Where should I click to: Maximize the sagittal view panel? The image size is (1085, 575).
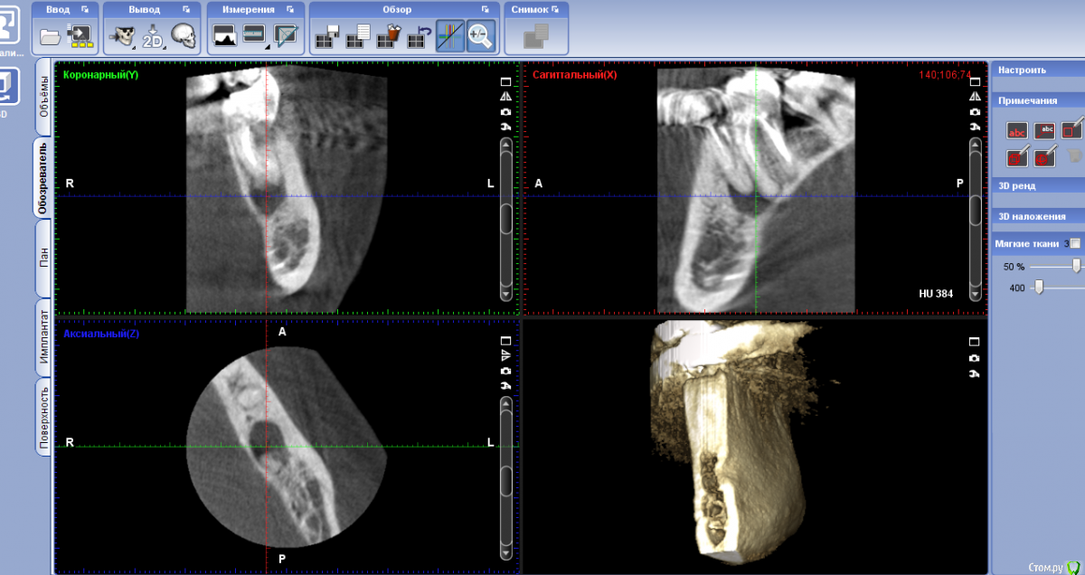click(x=975, y=80)
